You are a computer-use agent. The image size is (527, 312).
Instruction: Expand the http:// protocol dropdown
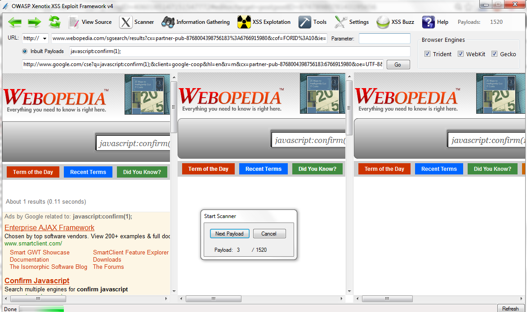click(x=45, y=38)
